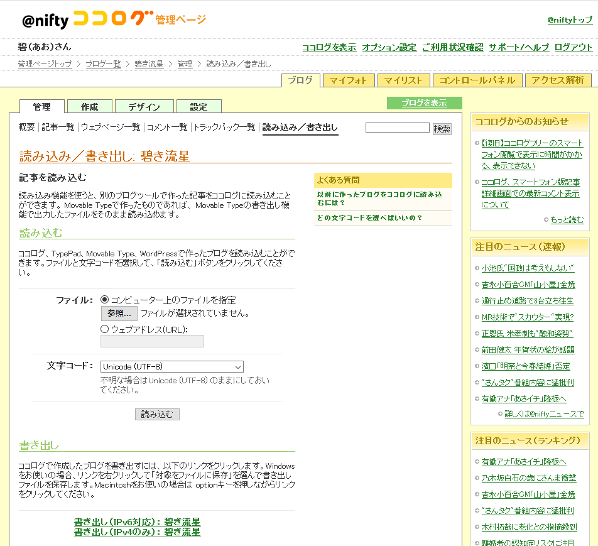Image resolution: width=598 pixels, height=546 pixels.
Task: Open 吉永小百合CM in ランキング list
Action: point(528,494)
